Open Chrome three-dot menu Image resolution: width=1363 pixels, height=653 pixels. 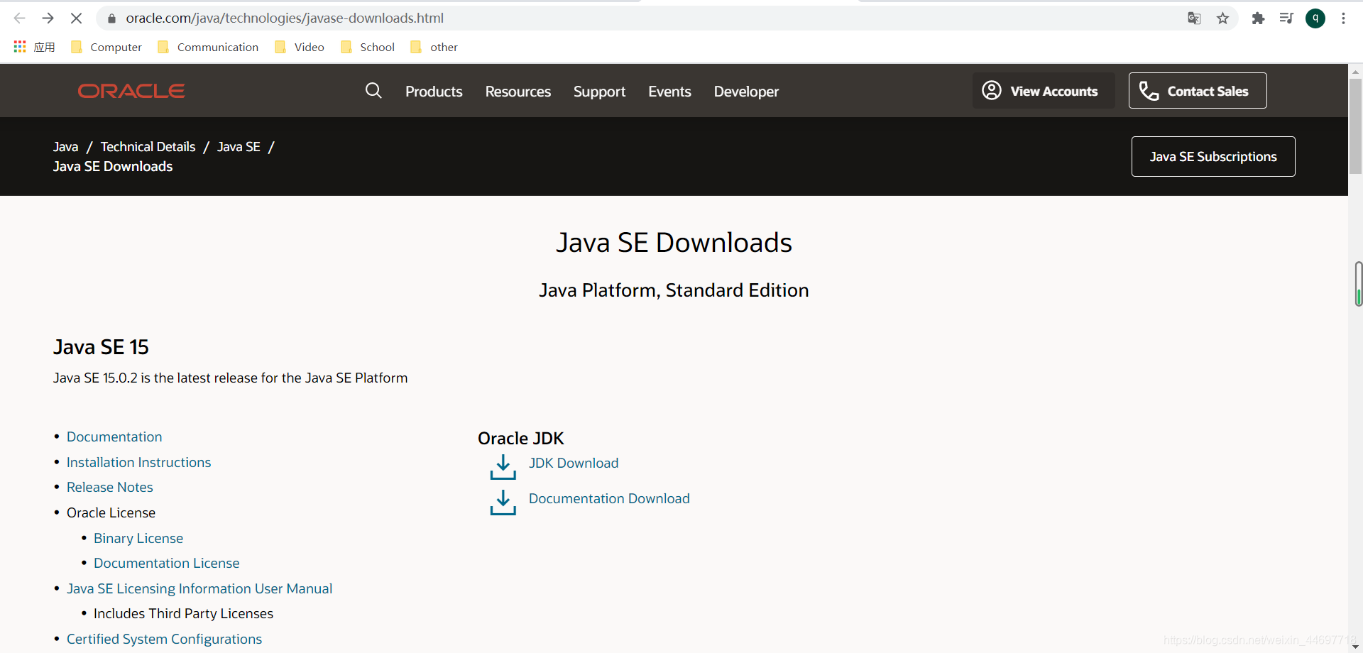(x=1343, y=18)
